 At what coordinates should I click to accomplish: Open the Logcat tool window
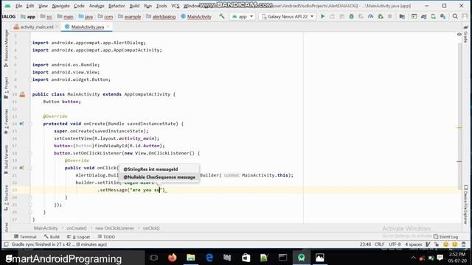pyautogui.click(x=79, y=237)
